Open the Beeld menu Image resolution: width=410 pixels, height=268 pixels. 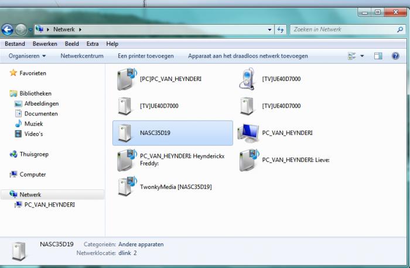click(72, 44)
